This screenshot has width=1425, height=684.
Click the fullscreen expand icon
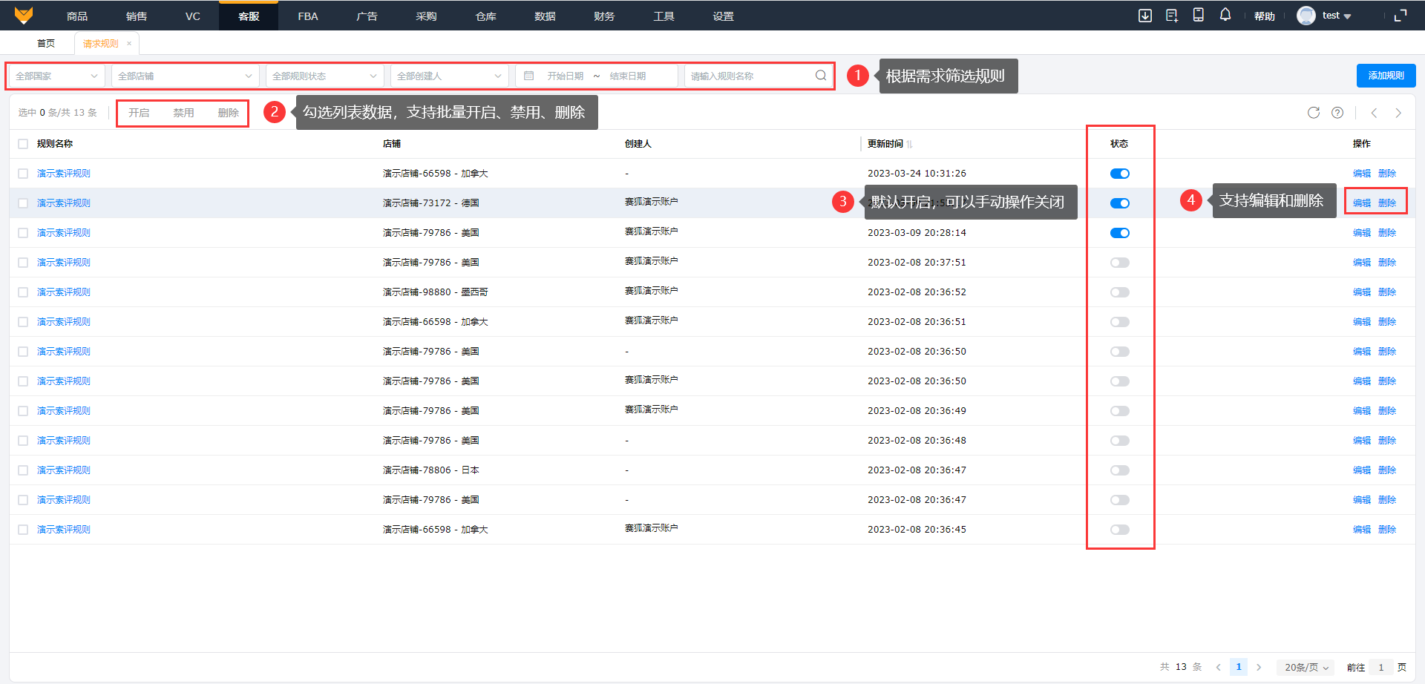1401,16
